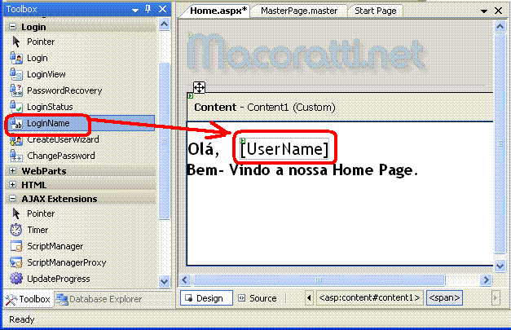
Task: Select the ScriptManagerProxy toolbox item
Action: click(x=68, y=262)
